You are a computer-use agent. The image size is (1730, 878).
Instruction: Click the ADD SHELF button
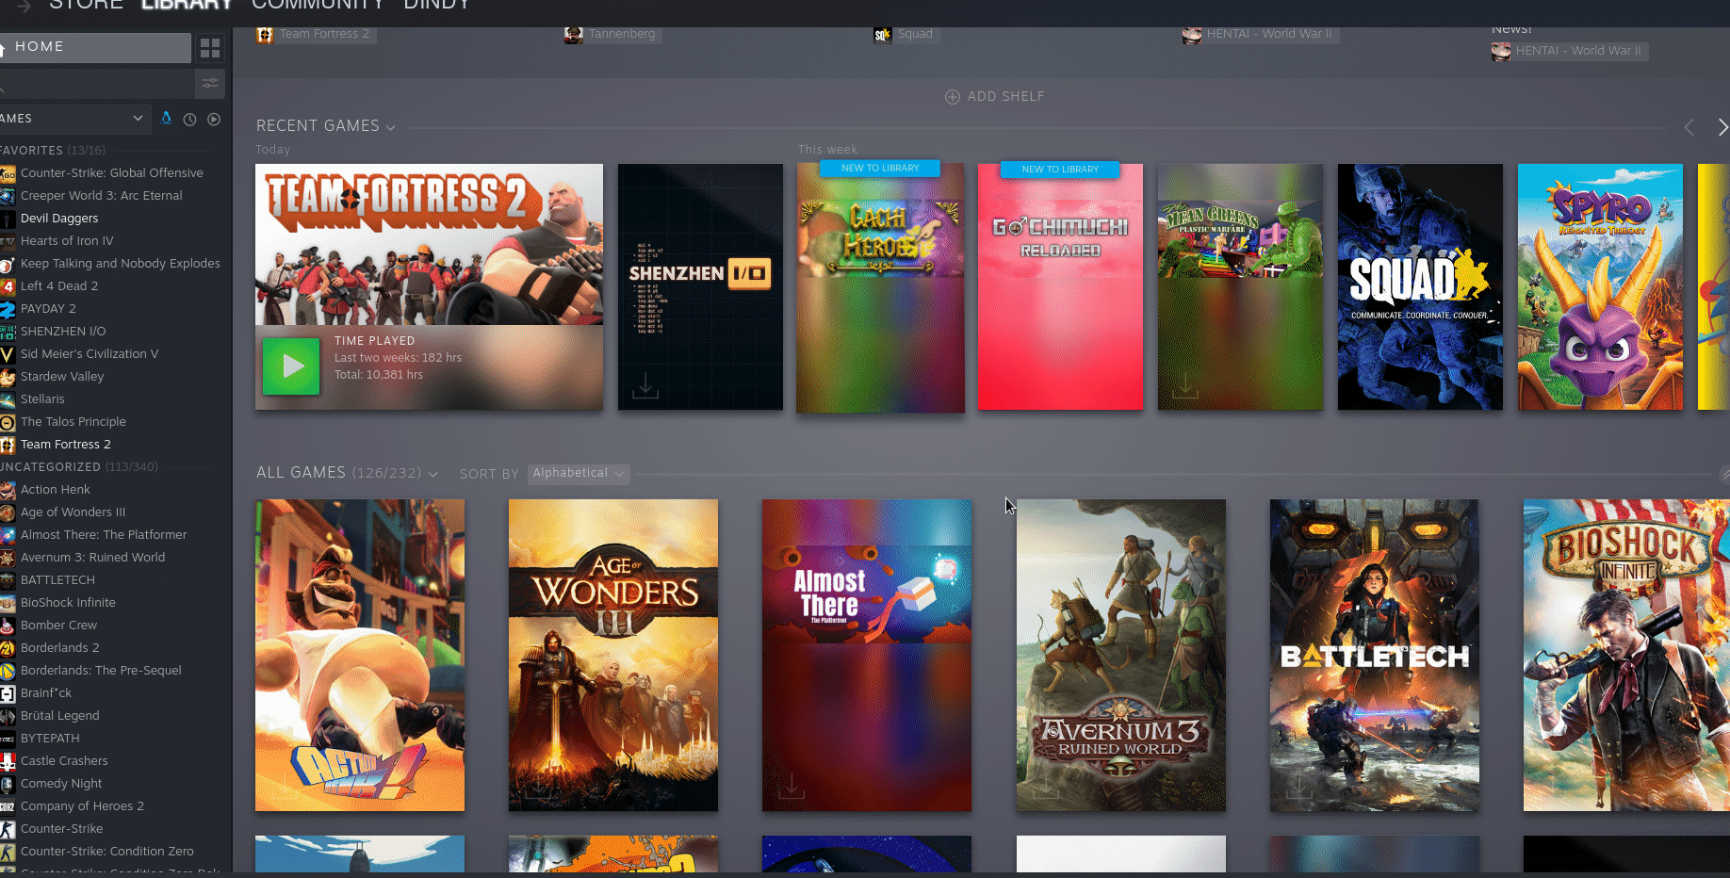click(x=995, y=97)
